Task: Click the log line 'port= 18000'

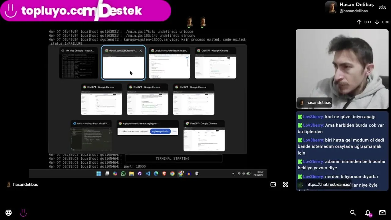Action: (135, 167)
